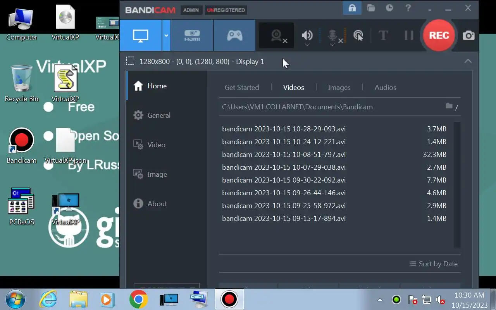Launch Internet Explorer from the taskbar
Screen dimensions: 496x310
(48, 300)
